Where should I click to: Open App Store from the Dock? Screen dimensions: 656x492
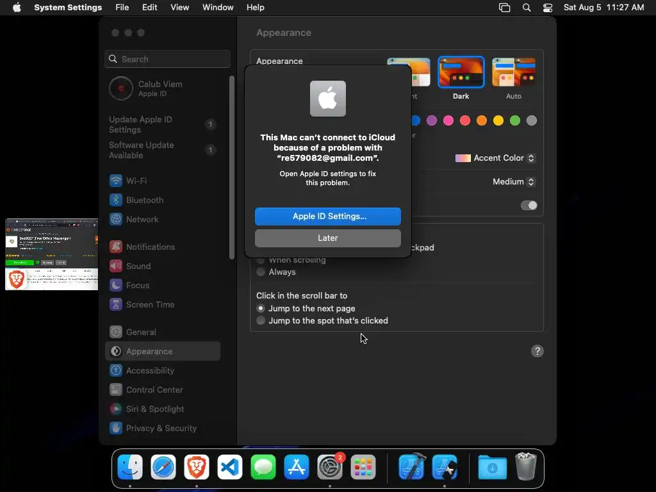(297, 467)
